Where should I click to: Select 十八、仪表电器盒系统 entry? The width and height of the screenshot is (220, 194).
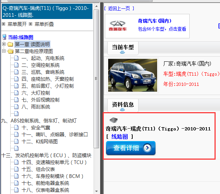click(45, 190)
